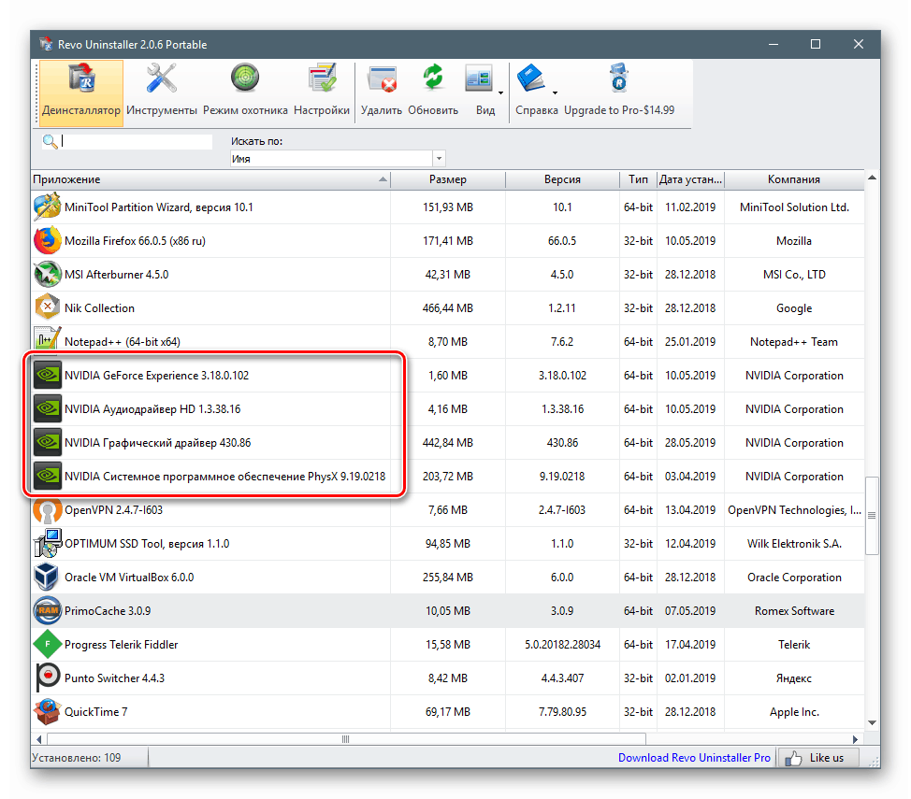911x799 pixels.
Task: Click the Удалить uninstall icon
Action: click(x=382, y=79)
